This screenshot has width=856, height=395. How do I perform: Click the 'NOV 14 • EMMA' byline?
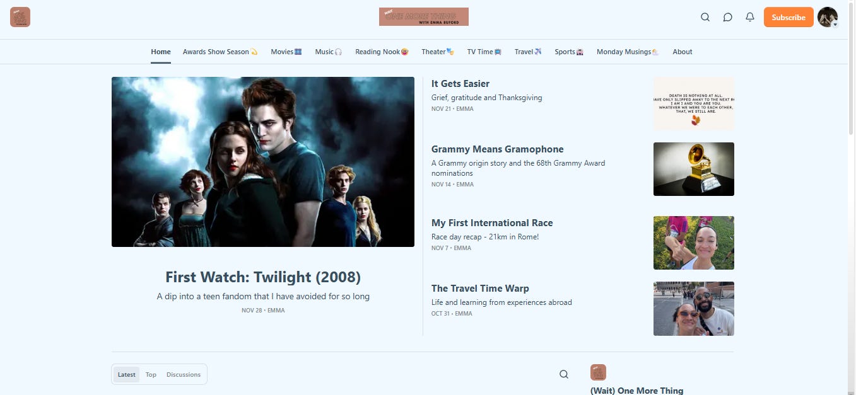[452, 185]
